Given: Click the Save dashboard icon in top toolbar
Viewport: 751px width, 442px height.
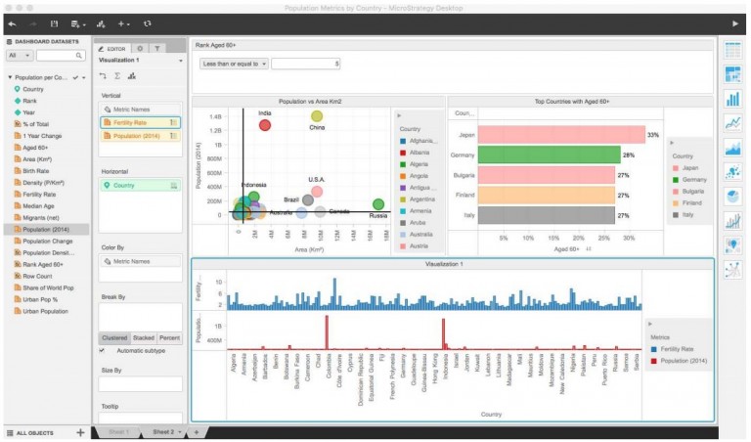Looking at the screenshot, I should [55, 22].
